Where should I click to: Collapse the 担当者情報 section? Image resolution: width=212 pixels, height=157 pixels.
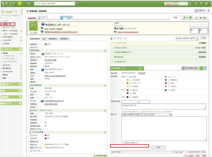pyautogui.click(x=105, y=86)
